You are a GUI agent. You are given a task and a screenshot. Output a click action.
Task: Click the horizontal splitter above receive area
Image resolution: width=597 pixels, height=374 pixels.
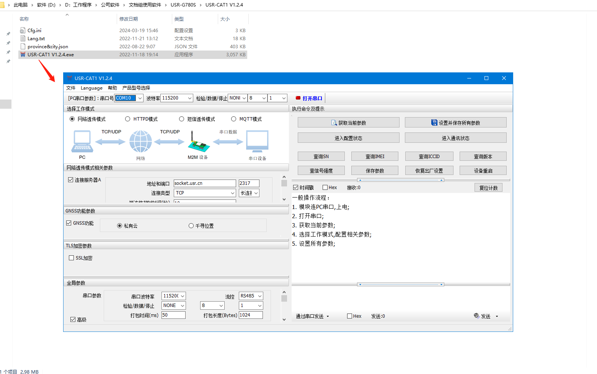click(x=401, y=180)
